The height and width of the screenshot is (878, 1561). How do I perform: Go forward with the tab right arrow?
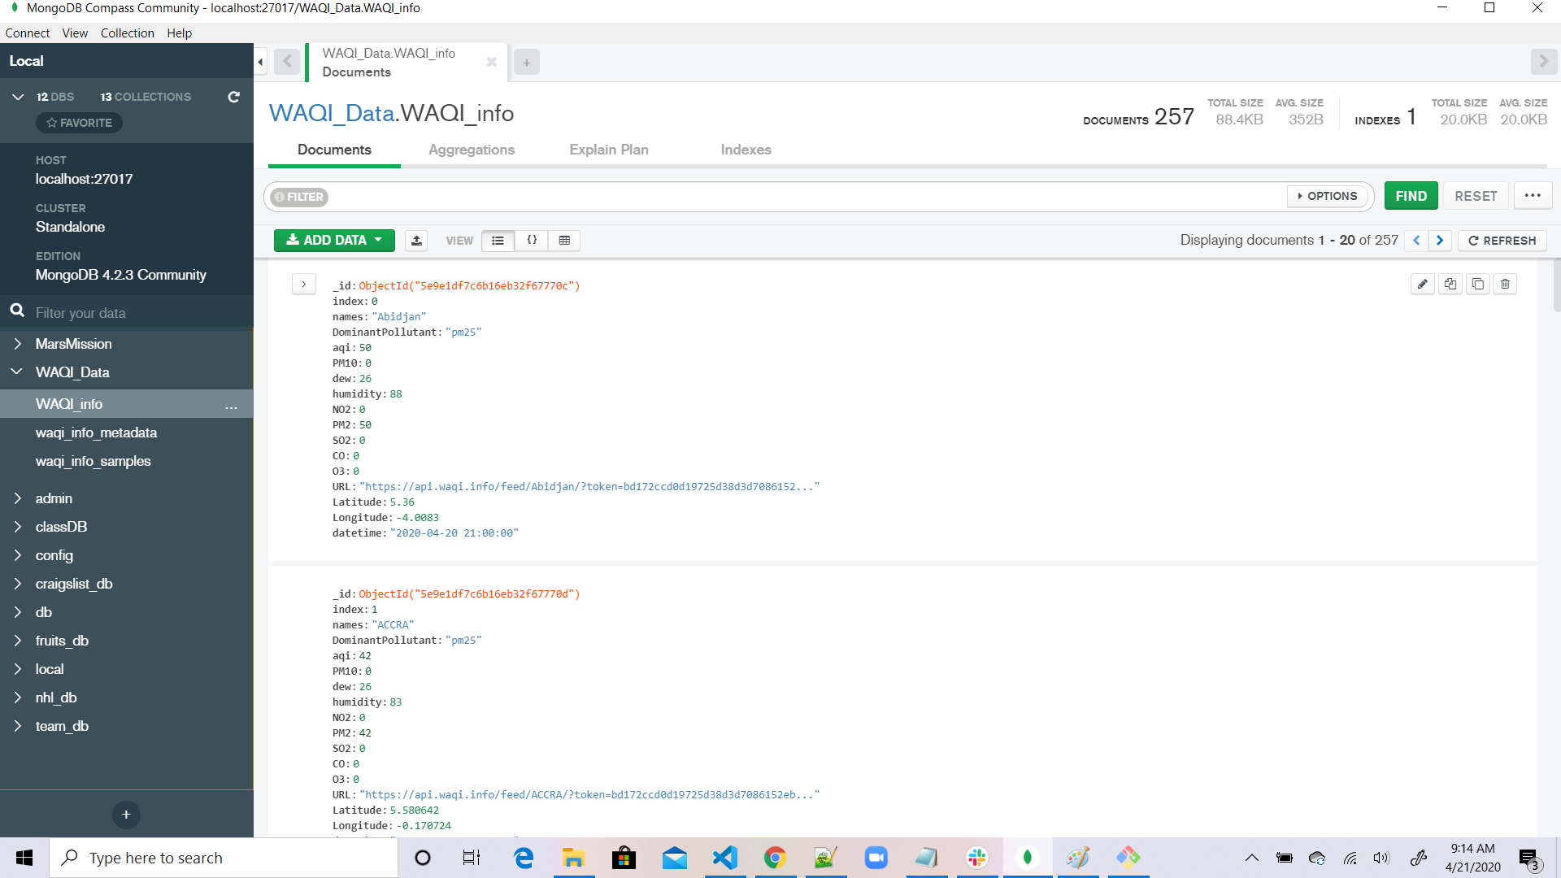(x=1543, y=62)
